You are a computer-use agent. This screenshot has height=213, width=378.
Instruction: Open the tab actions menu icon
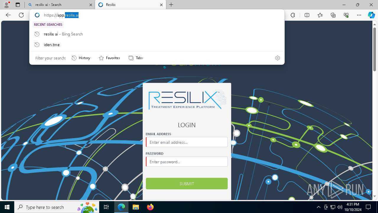pos(18,5)
